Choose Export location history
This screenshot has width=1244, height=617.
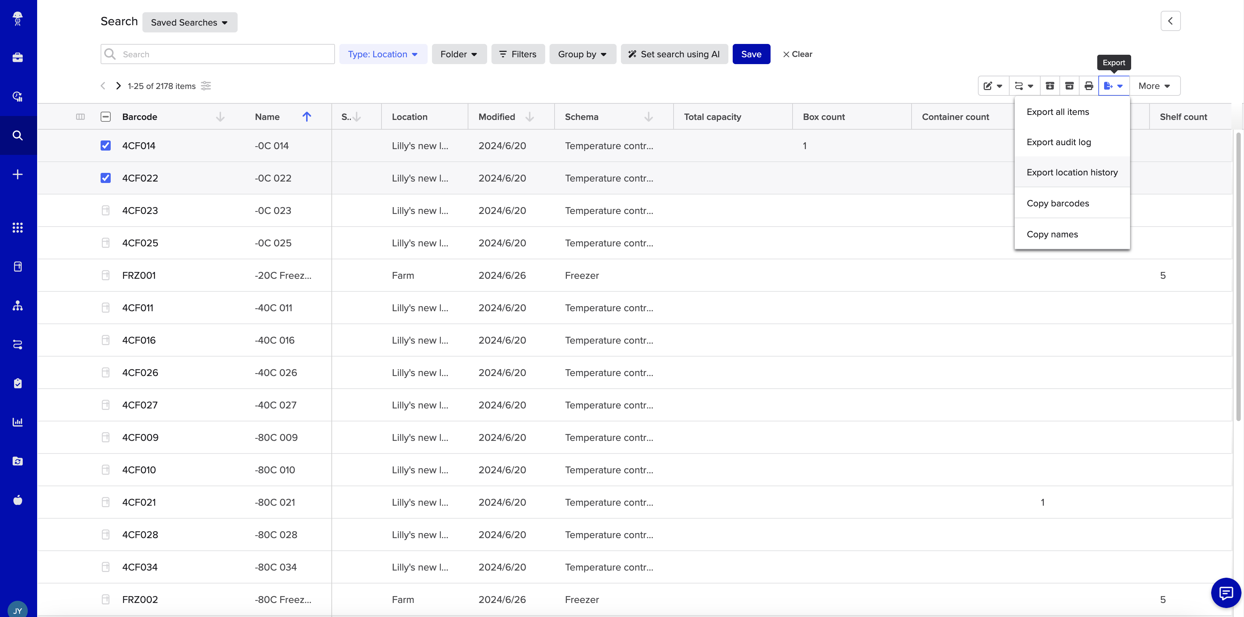pos(1072,172)
